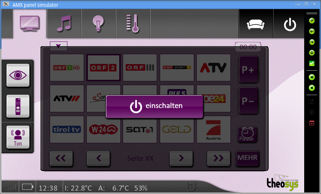Select the ORF III channel
Viewport: 321px width, 194px height.
140,68
